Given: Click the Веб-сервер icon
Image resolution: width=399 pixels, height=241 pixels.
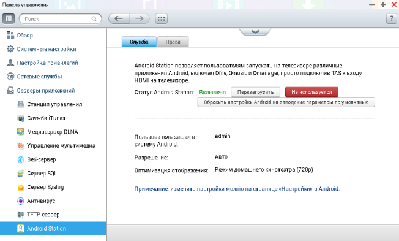Looking at the screenshot, I should coord(21,159).
